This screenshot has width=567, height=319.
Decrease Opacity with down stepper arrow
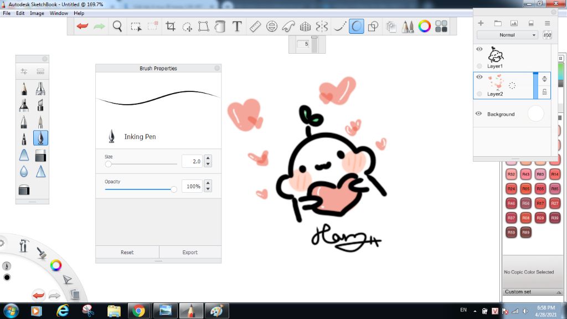tap(208, 189)
